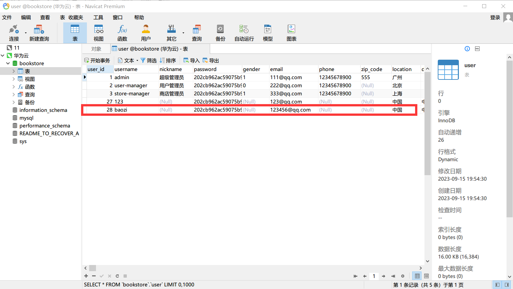Open the 文件 menu
This screenshot has width=513, height=289.
pos(7,18)
